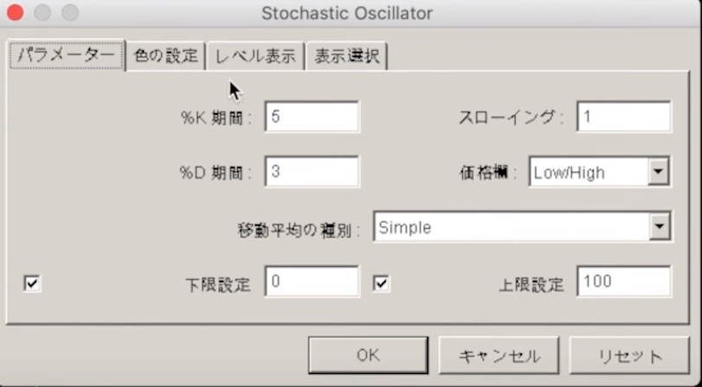
Task: Expand the 価格欄 dropdown arrow
Action: click(659, 172)
